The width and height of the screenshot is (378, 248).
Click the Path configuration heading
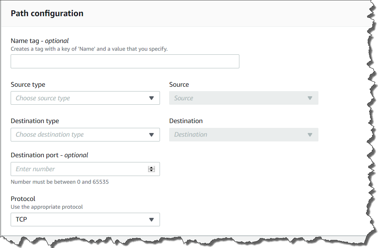(x=47, y=14)
